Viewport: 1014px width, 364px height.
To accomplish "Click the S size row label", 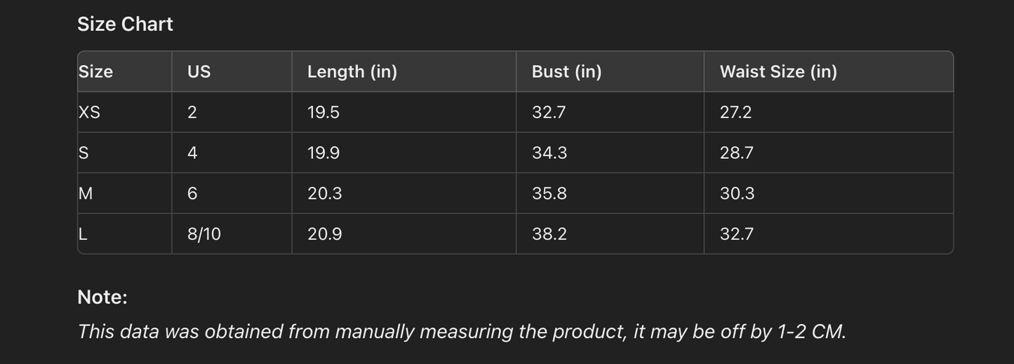I will pyautogui.click(x=84, y=153).
